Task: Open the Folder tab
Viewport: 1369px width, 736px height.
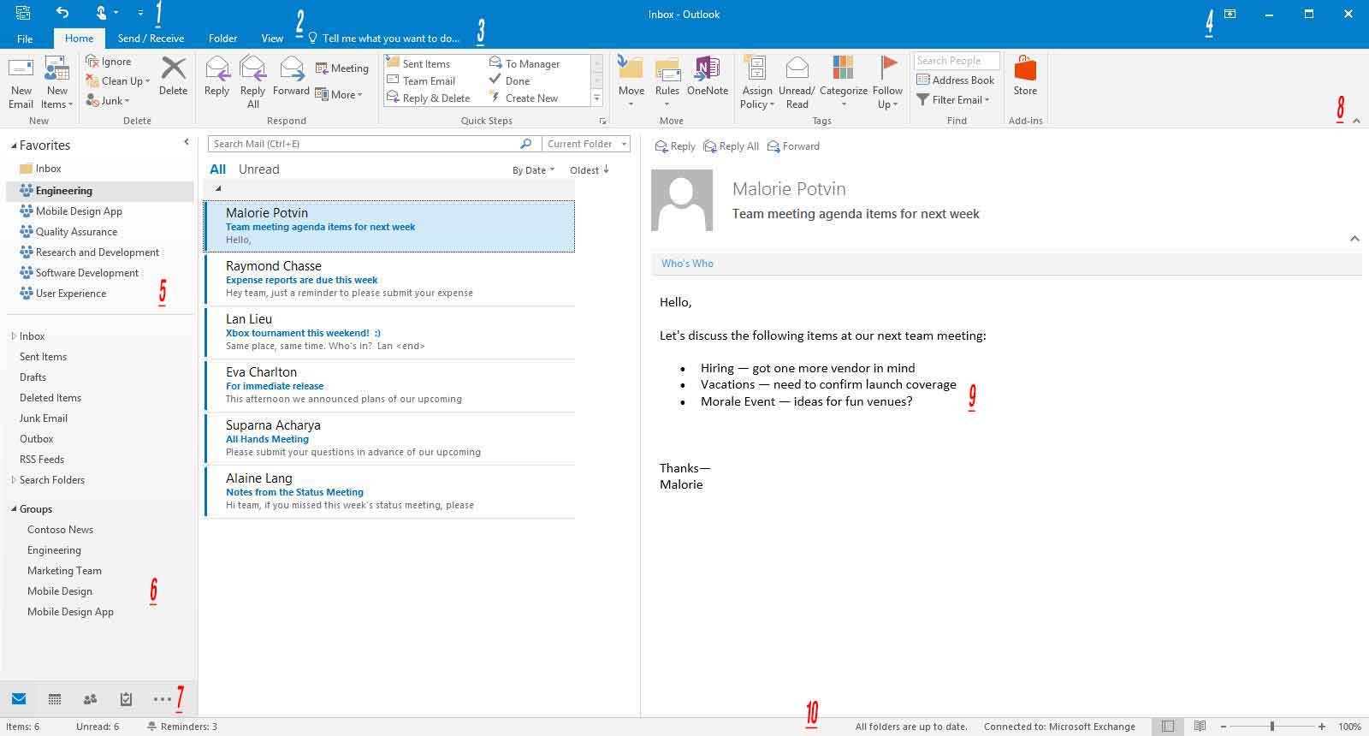Action: coord(222,39)
